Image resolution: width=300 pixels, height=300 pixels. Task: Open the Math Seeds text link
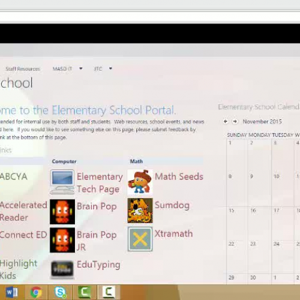[179, 176]
